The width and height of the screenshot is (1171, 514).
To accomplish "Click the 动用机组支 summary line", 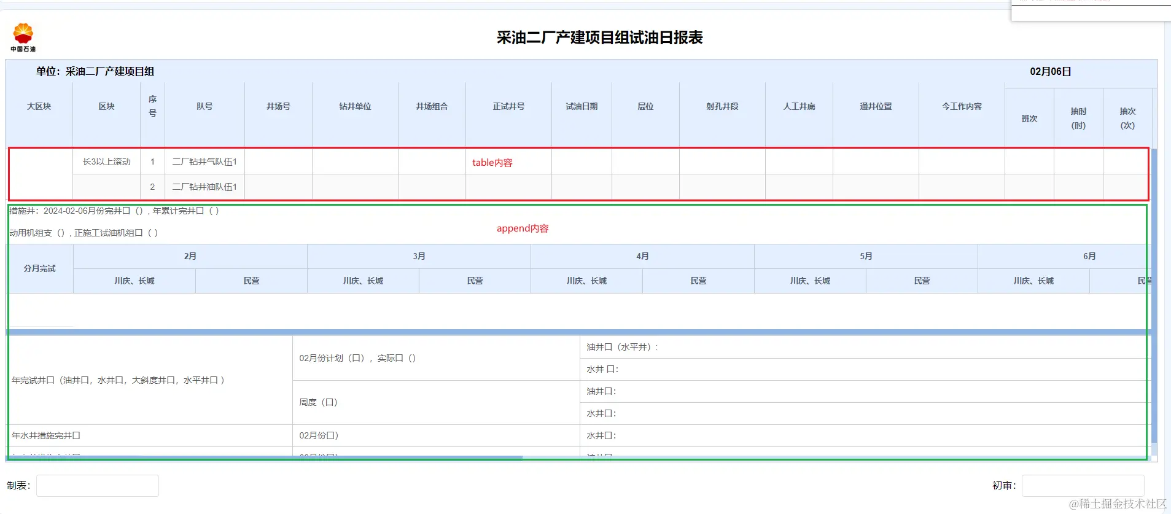I will point(84,233).
